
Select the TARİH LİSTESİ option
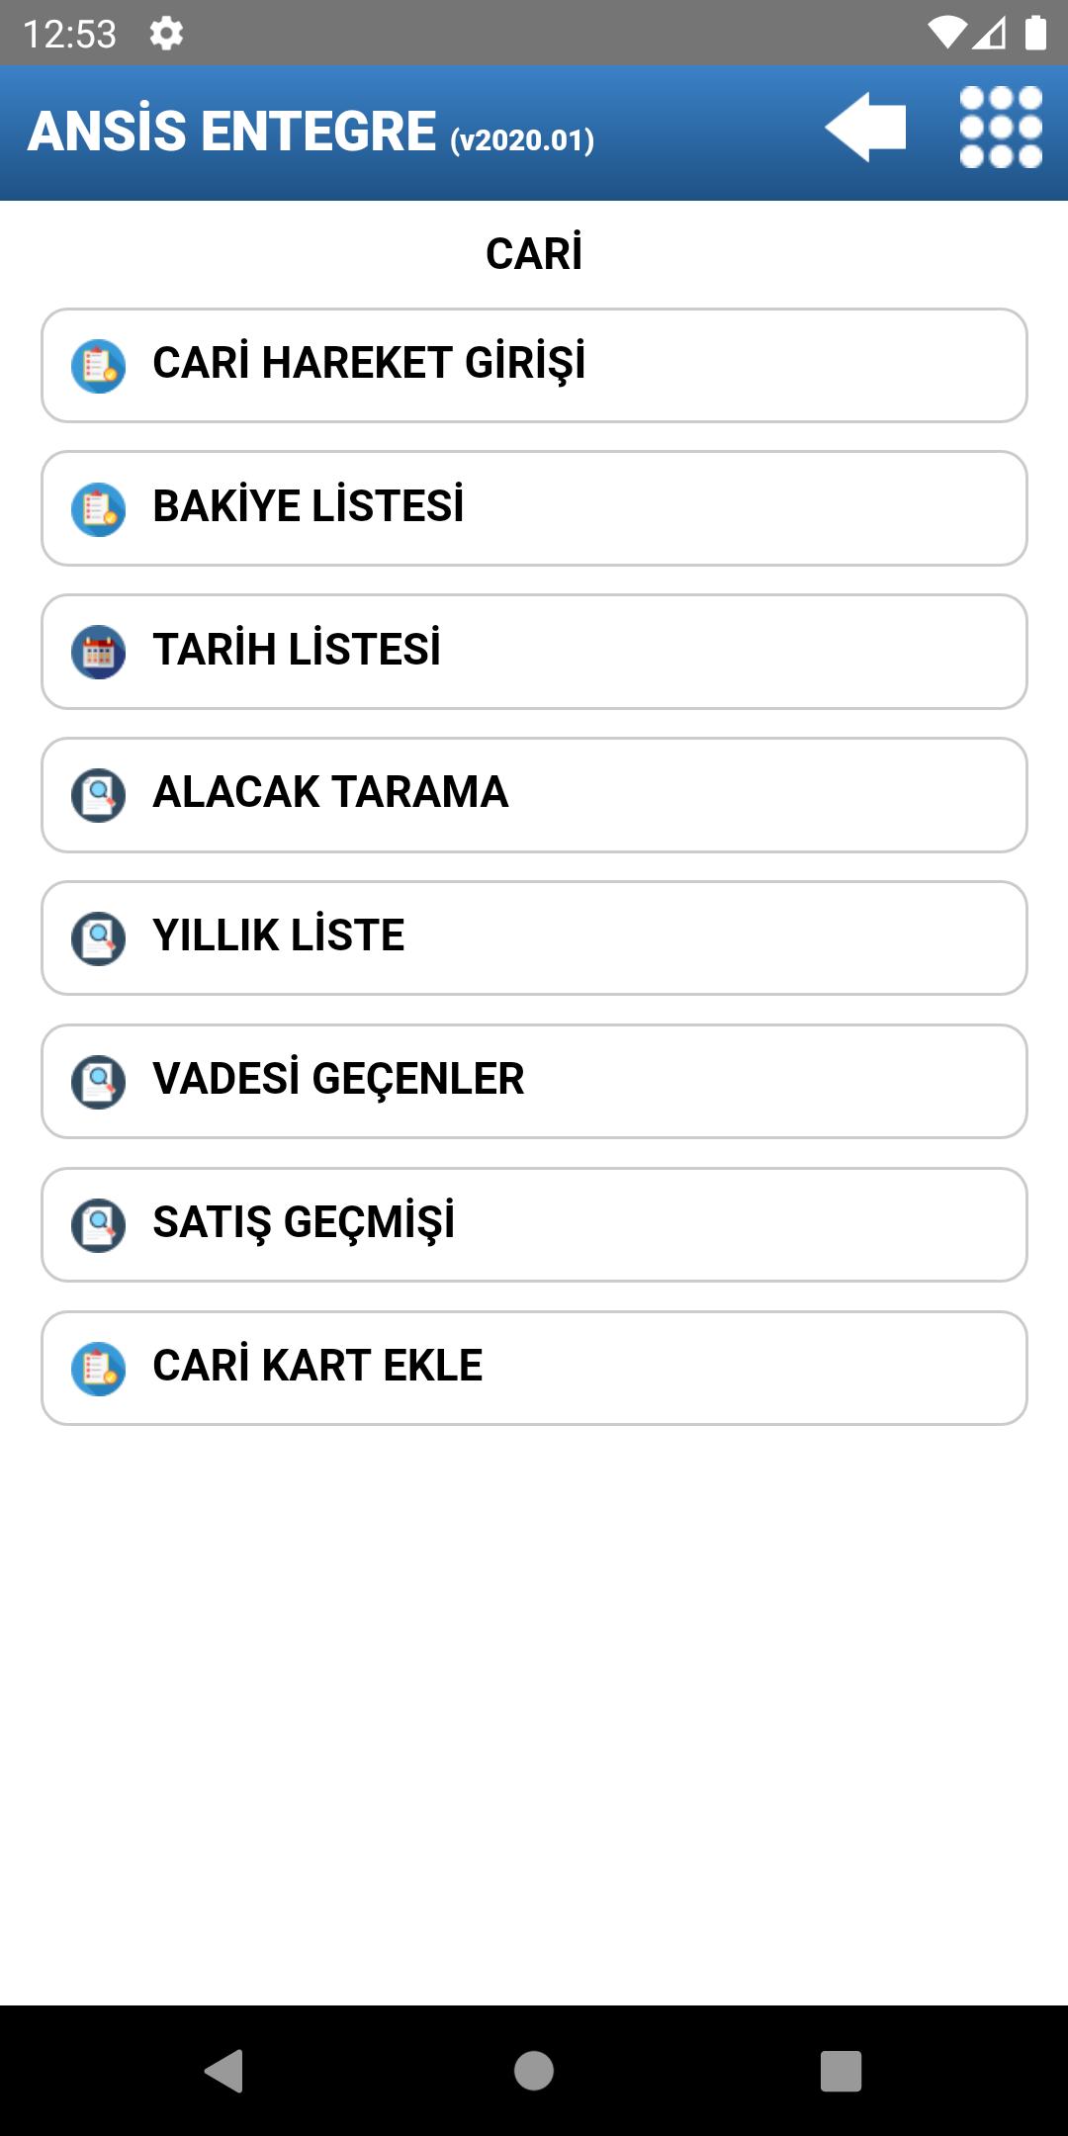(534, 652)
